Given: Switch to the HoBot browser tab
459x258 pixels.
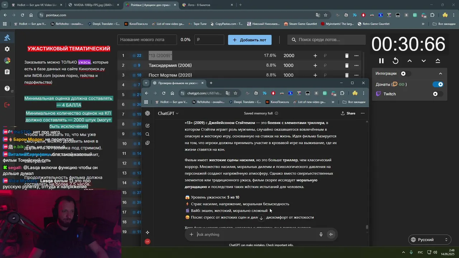Looking at the screenshot, I should 37,5.
